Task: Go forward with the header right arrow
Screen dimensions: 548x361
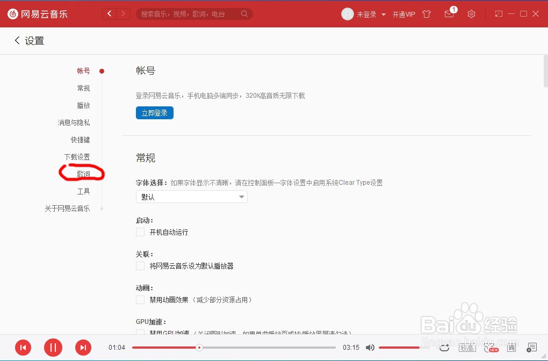Action: (x=124, y=13)
